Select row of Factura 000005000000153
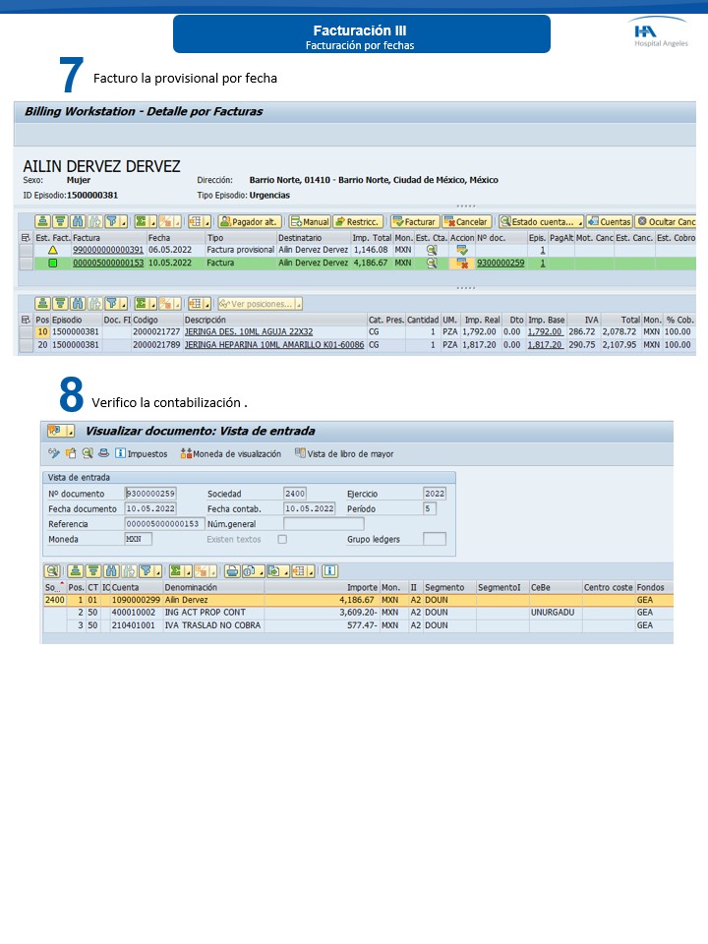Screen dimensions: 708x944 pos(25,264)
